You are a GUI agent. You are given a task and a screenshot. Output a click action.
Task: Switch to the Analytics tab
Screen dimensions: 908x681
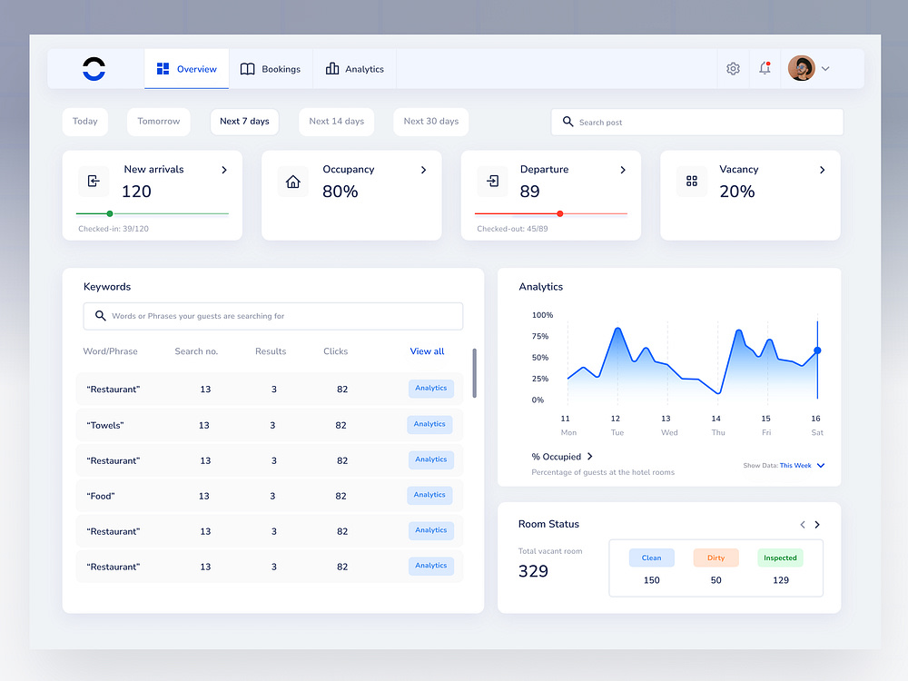[x=354, y=69]
